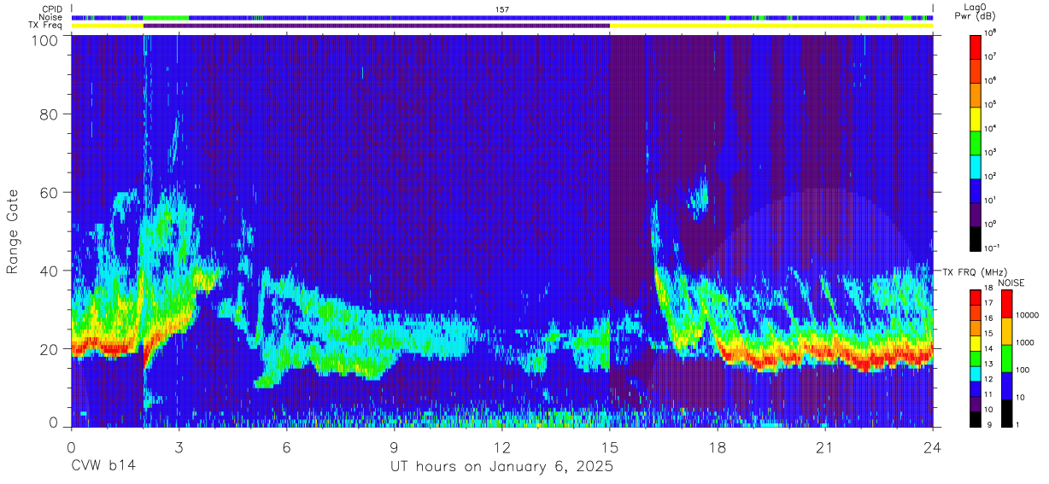
Task: Select the 40 tick on Range Gate axis
Action: click(50, 271)
